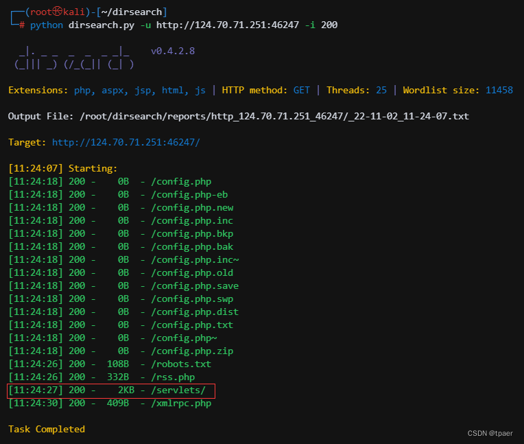Viewport: 524px width, 444px height.
Task: Select the /config.php.txt result line
Action: tap(121, 325)
